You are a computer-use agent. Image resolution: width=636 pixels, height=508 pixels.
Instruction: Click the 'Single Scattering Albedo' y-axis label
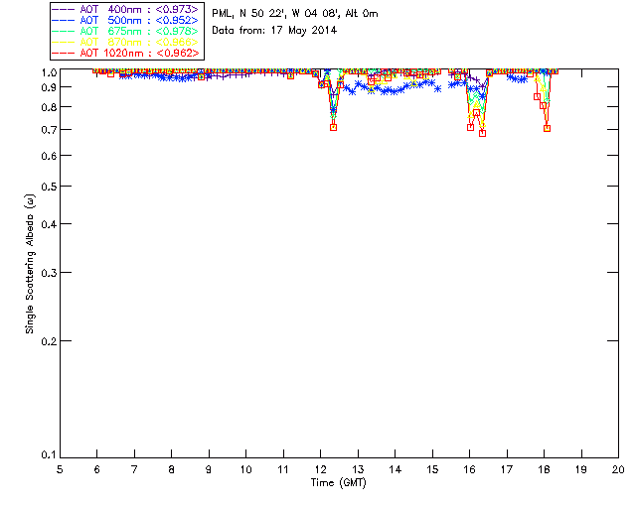[30, 264]
